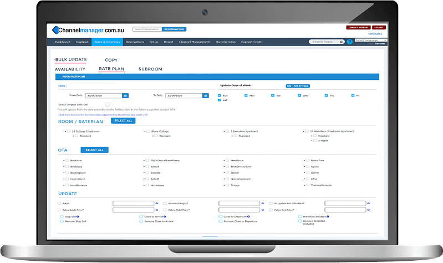Select the Stop Sell radio button

(x=62, y=216)
